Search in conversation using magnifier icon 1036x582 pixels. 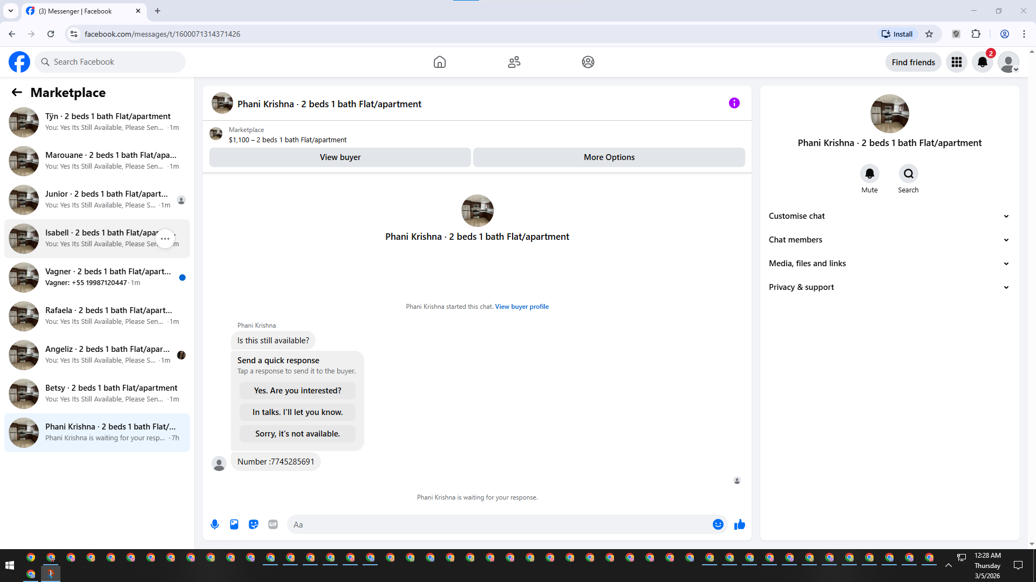pos(909,174)
